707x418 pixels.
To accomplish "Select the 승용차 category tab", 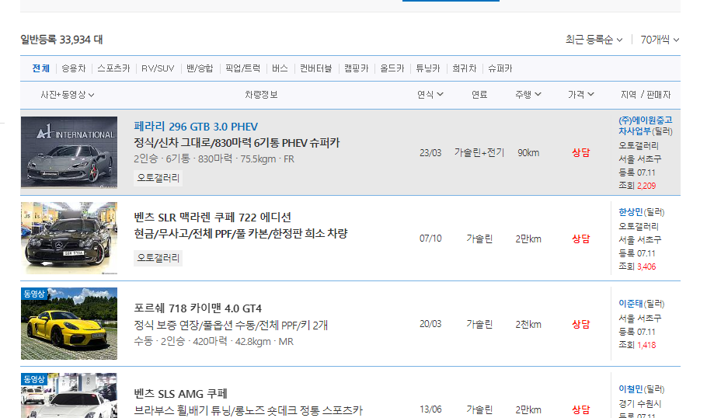I will pos(74,68).
